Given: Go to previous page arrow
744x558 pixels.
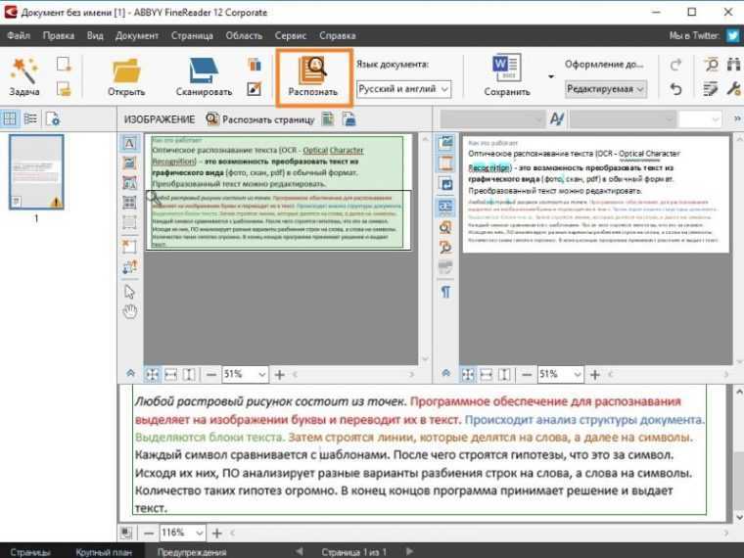Looking at the screenshot, I should click(300, 551).
